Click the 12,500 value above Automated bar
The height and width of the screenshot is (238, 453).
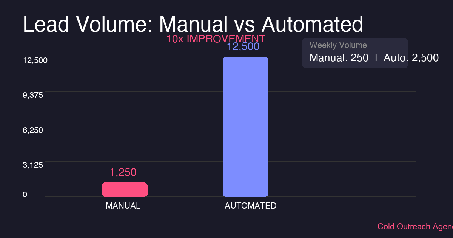[243, 47]
